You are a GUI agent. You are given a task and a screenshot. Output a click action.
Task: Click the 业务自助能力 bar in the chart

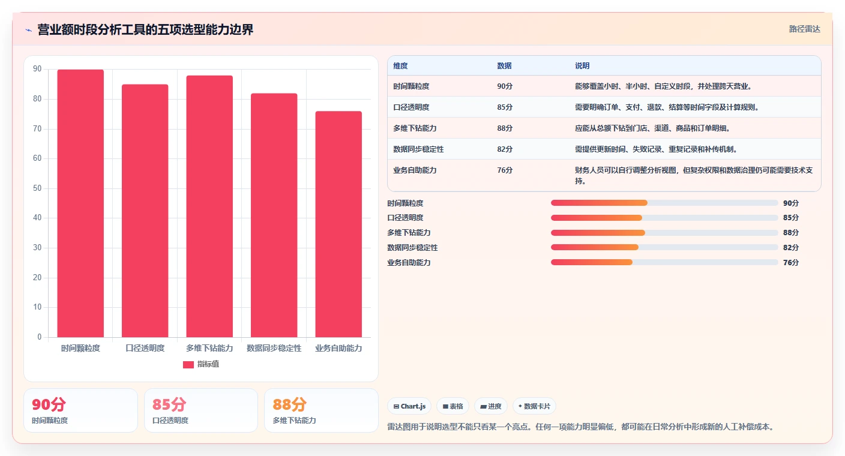(x=338, y=224)
